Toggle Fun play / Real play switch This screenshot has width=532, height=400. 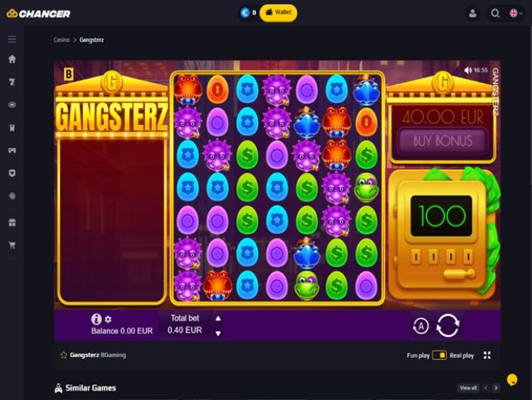(x=439, y=355)
